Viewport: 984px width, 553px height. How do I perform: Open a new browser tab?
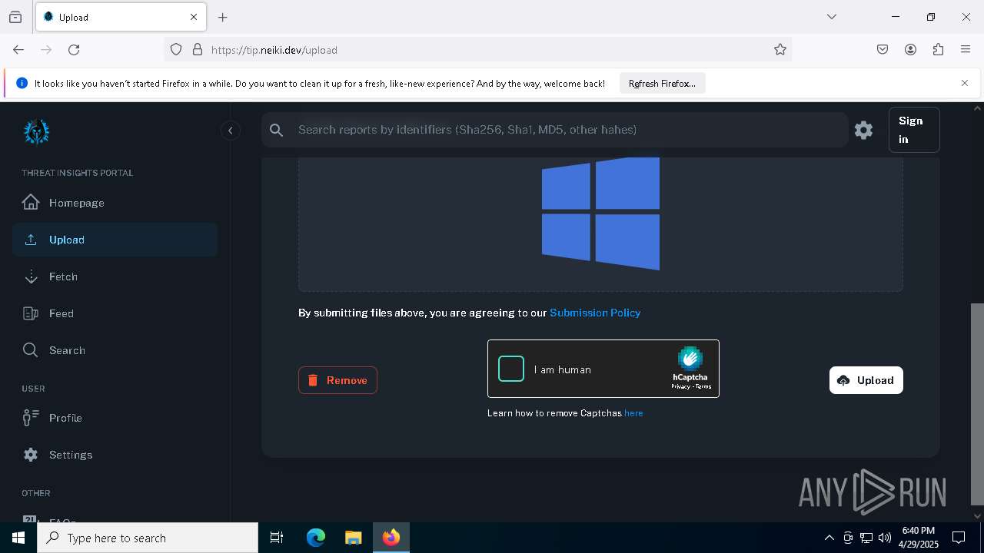223,17
